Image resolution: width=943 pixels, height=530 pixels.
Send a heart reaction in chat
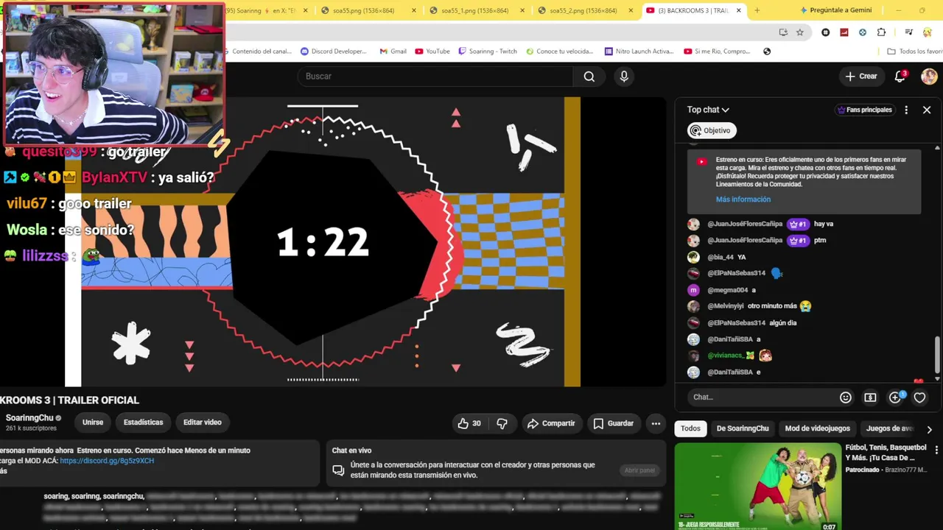[x=919, y=397]
